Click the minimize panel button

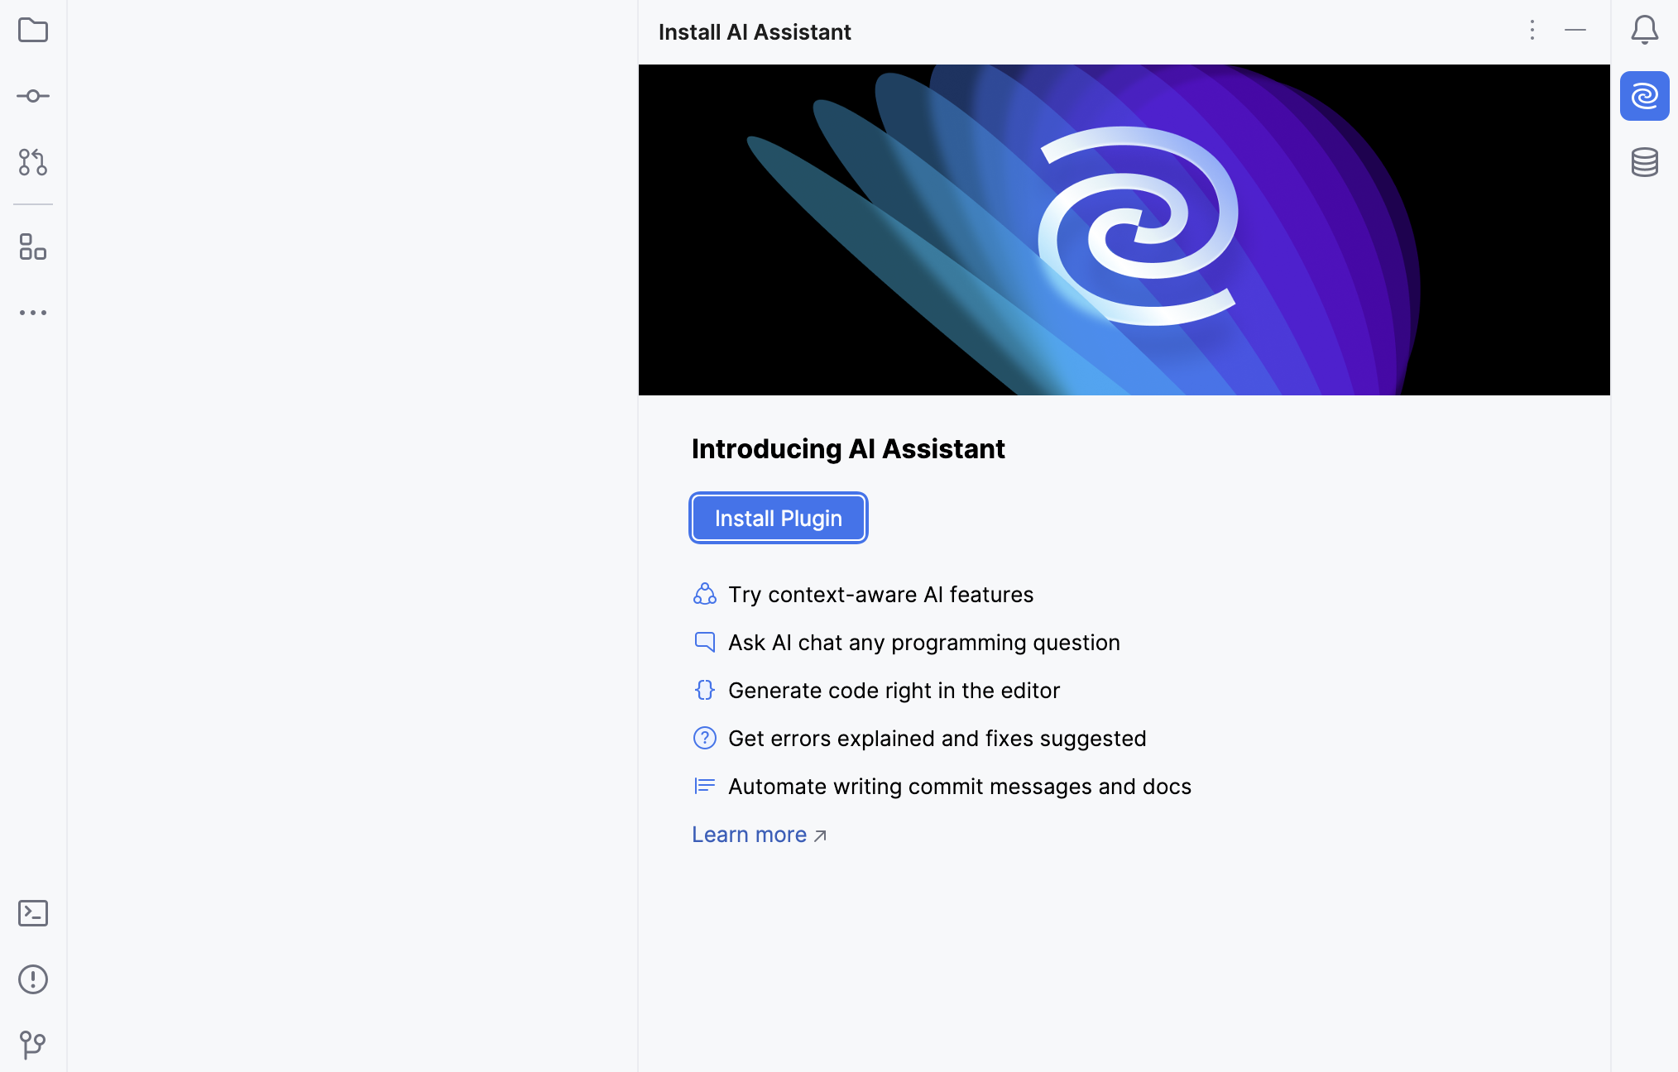pos(1578,31)
